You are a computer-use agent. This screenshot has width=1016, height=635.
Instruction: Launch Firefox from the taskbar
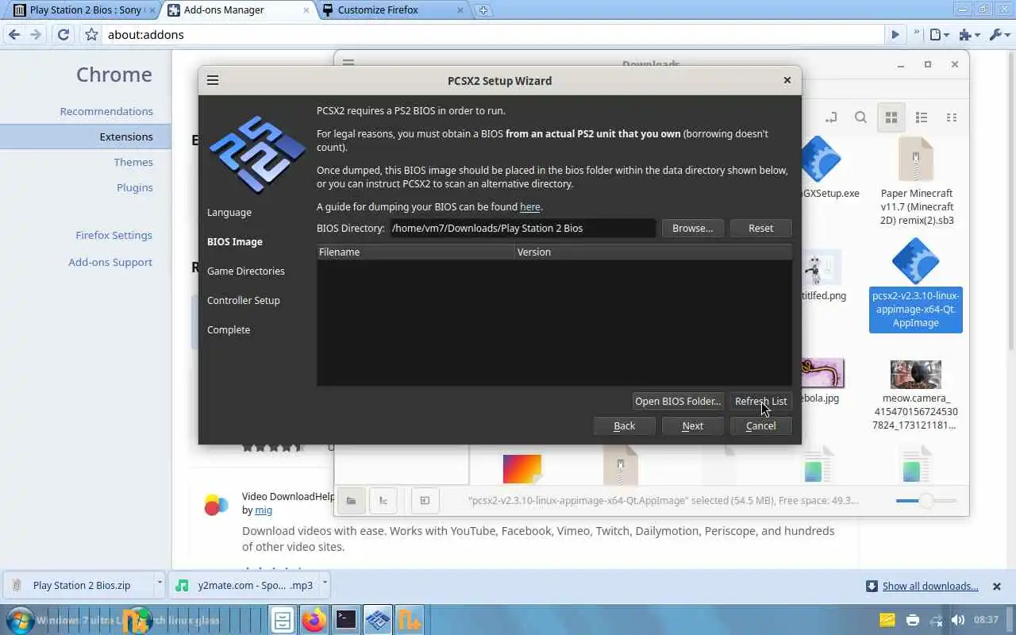[x=314, y=619]
